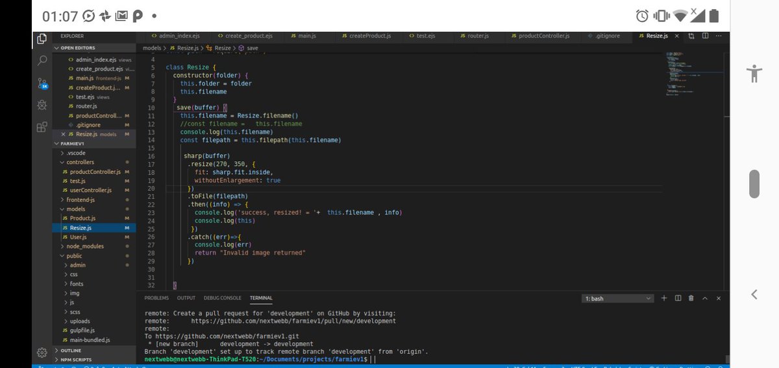
Task: Open the DEBUG CONSOLE panel tab
Action: (222, 298)
